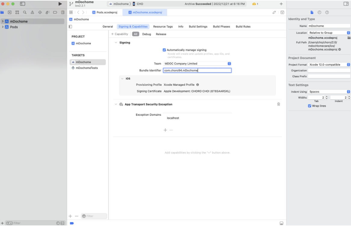Collapse the Signing section
The width and height of the screenshot is (351, 226).
[x=116, y=42]
